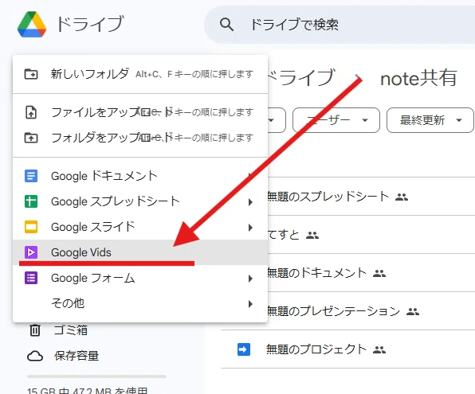Click the search magnifier icon
The width and height of the screenshot is (475, 394).
(226, 24)
